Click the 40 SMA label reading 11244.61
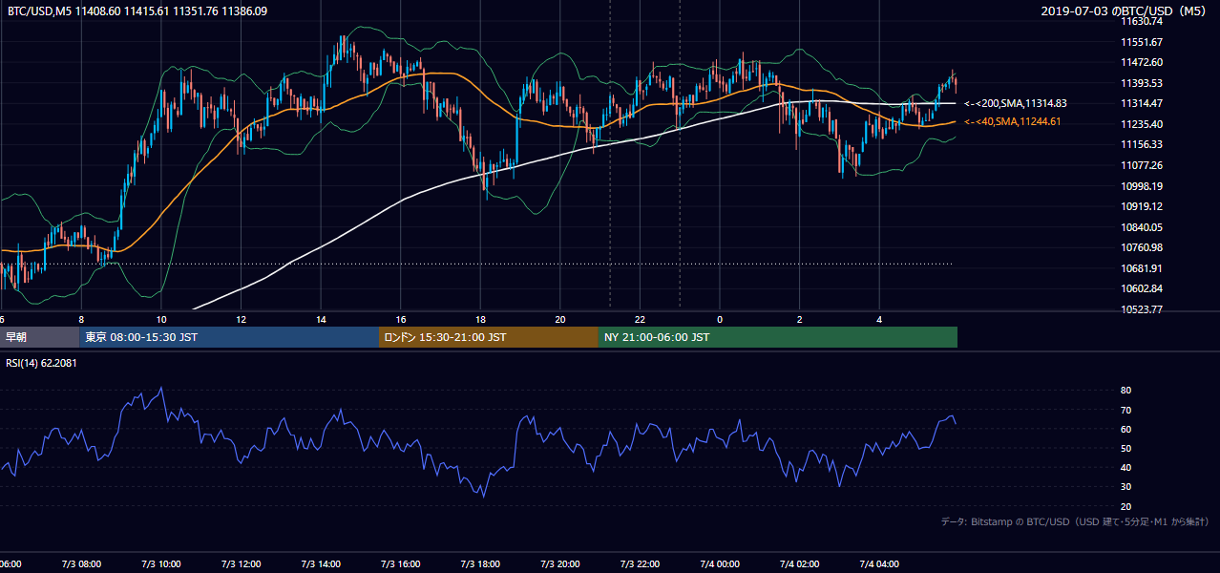 point(1012,121)
